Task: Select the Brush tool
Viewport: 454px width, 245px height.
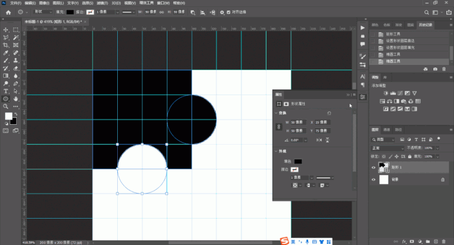Action: click(x=6, y=60)
